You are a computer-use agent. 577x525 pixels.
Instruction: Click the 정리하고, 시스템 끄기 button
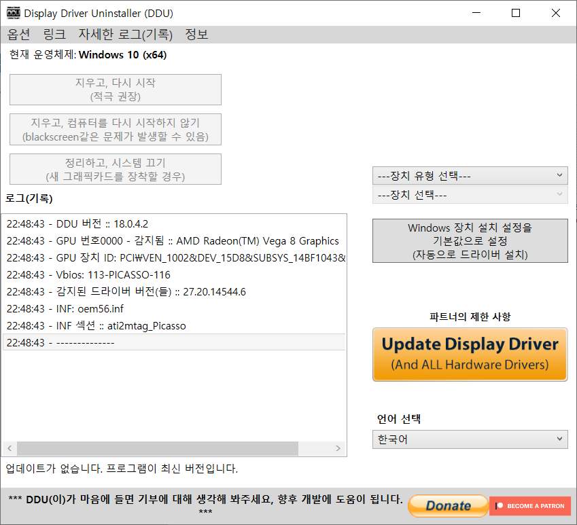[115, 168]
